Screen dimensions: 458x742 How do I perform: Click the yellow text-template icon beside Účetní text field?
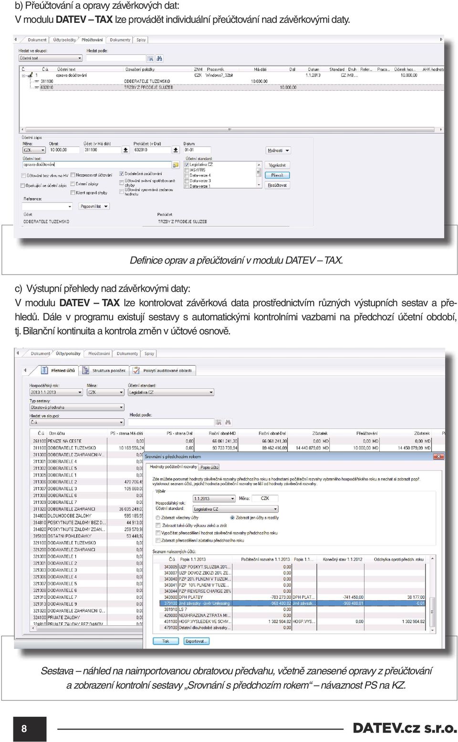point(175,165)
